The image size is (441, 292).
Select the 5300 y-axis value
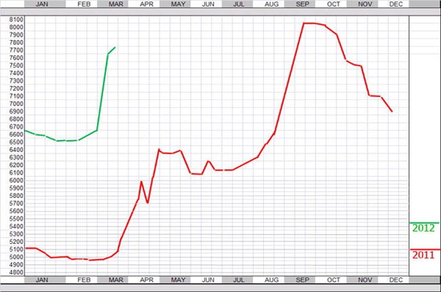pyautogui.click(x=16, y=234)
